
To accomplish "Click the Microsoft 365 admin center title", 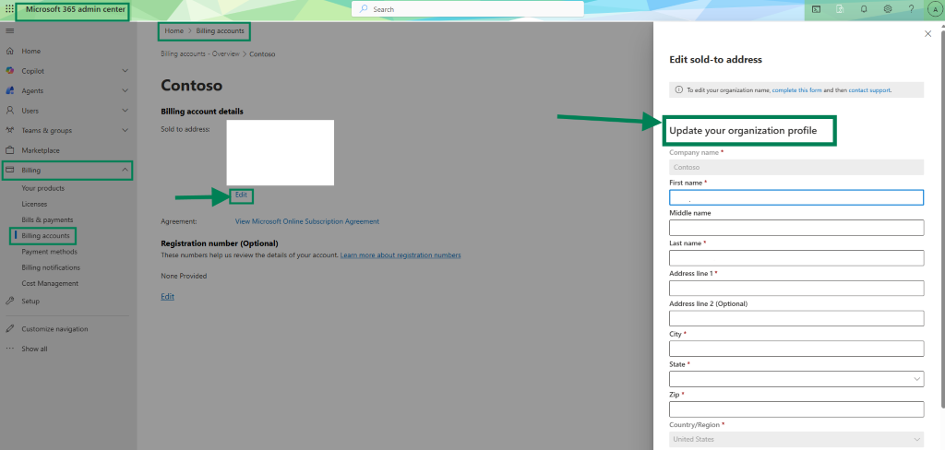I will 76,9.
